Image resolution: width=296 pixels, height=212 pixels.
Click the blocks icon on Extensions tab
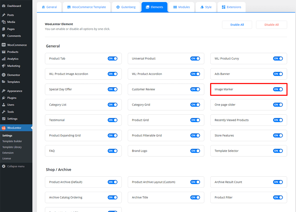[x=224, y=7]
